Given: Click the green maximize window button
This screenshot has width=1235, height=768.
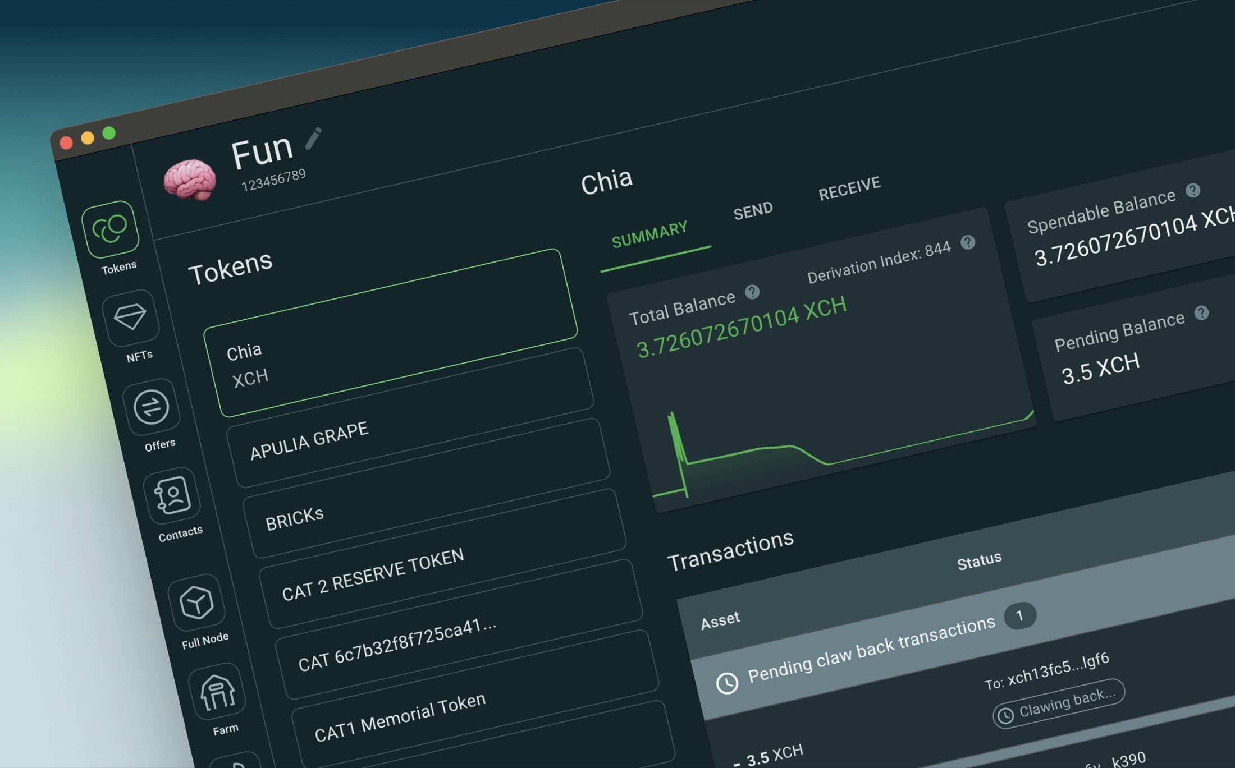Looking at the screenshot, I should pos(109,133).
